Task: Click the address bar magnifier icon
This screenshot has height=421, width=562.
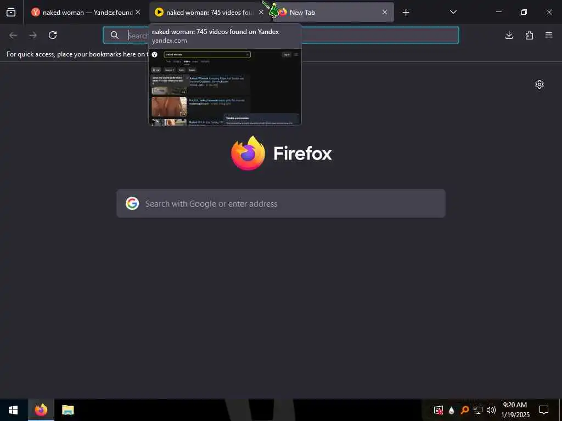Action: (x=114, y=35)
